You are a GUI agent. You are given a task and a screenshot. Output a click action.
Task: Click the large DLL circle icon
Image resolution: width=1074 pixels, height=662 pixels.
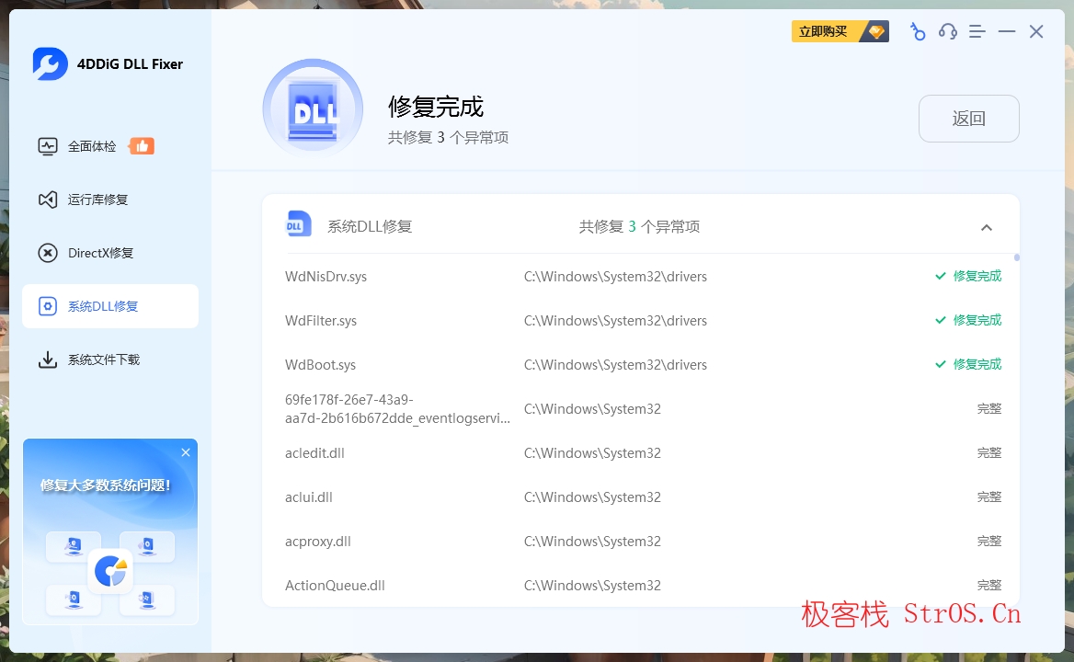[x=313, y=108]
